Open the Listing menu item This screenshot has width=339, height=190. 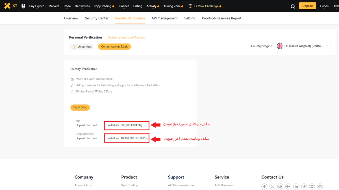point(138,6)
